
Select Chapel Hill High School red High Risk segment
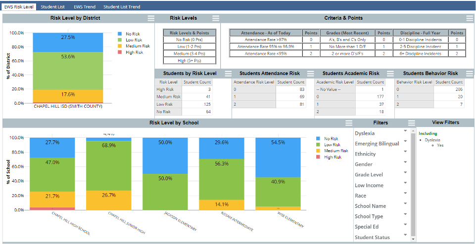click(x=52, y=208)
